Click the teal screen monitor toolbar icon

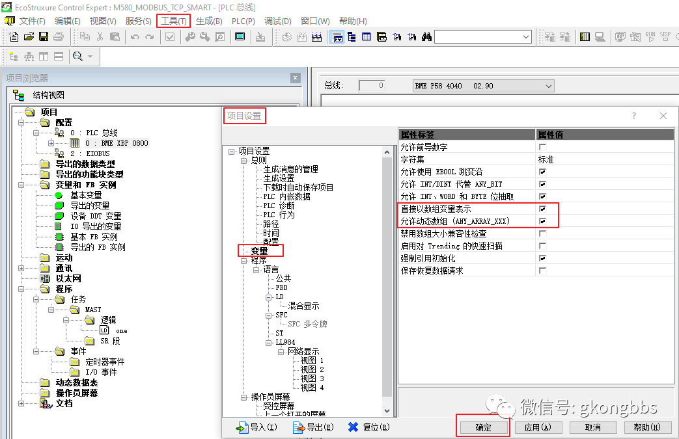[240, 37]
